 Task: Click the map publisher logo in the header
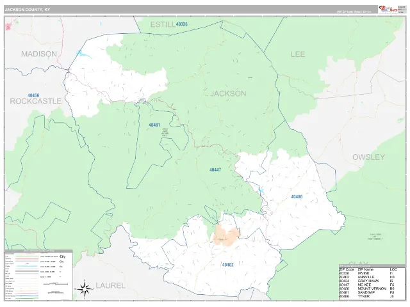(x=388, y=9)
